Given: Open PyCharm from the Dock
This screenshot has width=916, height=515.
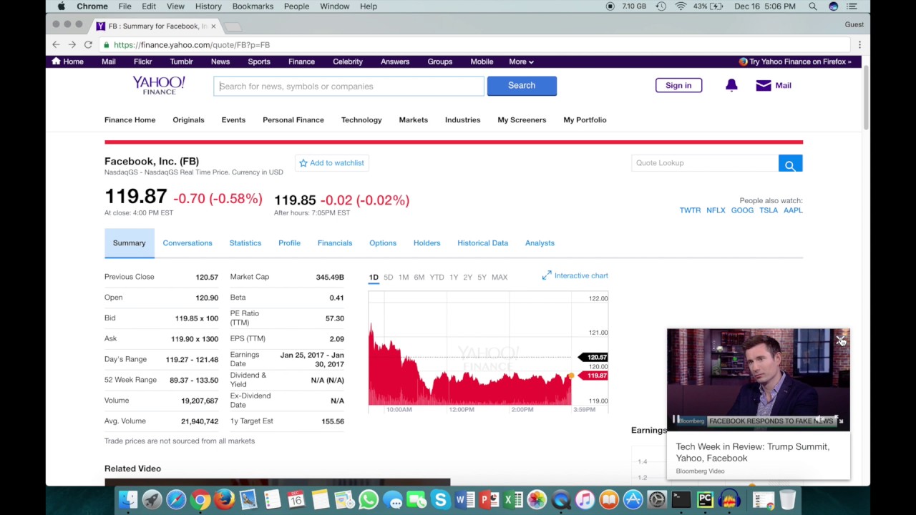Looking at the screenshot, I should pos(705,499).
